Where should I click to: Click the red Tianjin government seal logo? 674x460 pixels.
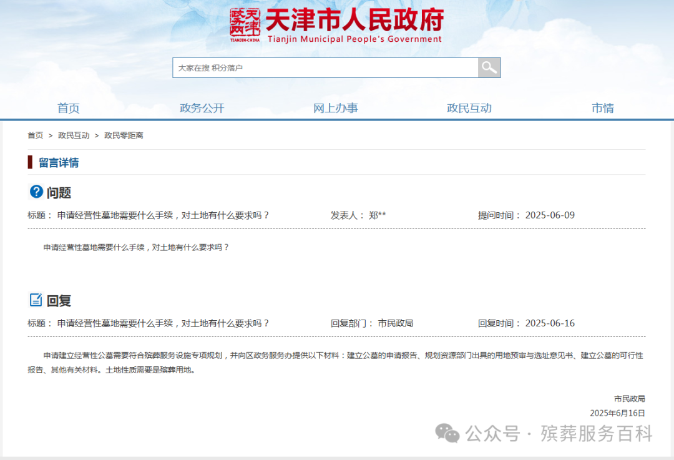(x=247, y=25)
